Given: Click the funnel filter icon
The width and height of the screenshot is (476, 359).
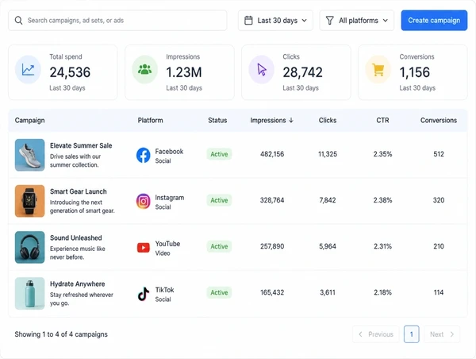Looking at the screenshot, I should (330, 21).
